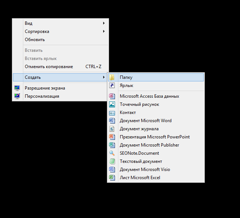Select Точечный рисунок in the Create submenu

[x=139, y=104]
